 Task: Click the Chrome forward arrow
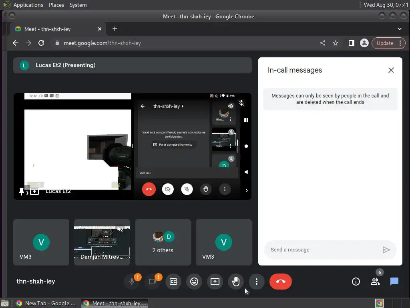tap(28, 43)
